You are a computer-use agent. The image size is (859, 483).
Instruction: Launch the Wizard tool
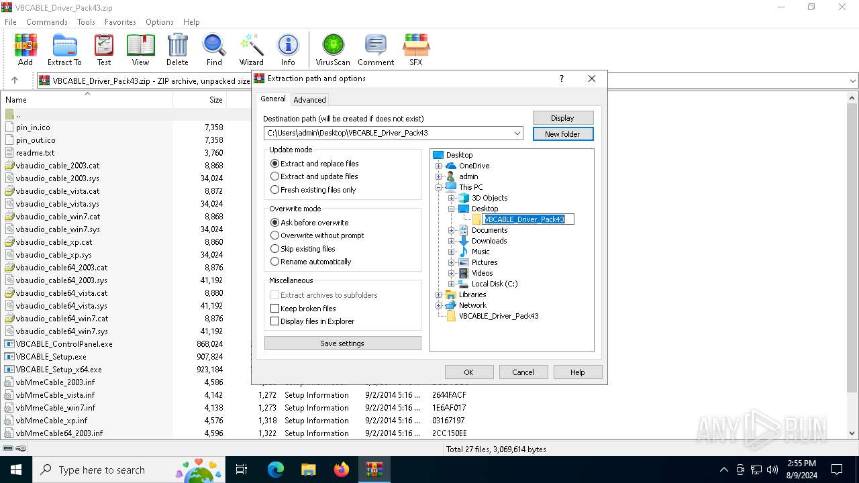pos(251,50)
